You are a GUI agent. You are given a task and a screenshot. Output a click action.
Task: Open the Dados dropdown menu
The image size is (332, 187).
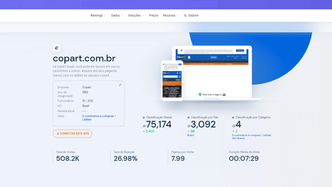pyautogui.click(x=117, y=16)
